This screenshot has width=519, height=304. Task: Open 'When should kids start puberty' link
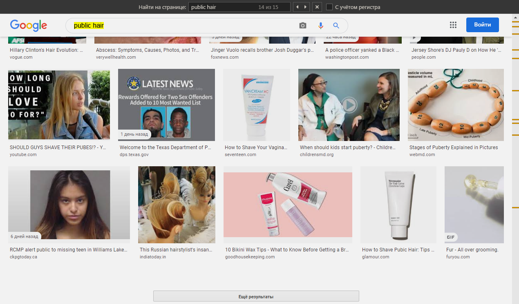coord(348,148)
